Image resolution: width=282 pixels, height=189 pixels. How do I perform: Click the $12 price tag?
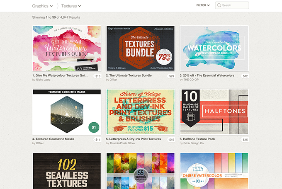(245, 76)
